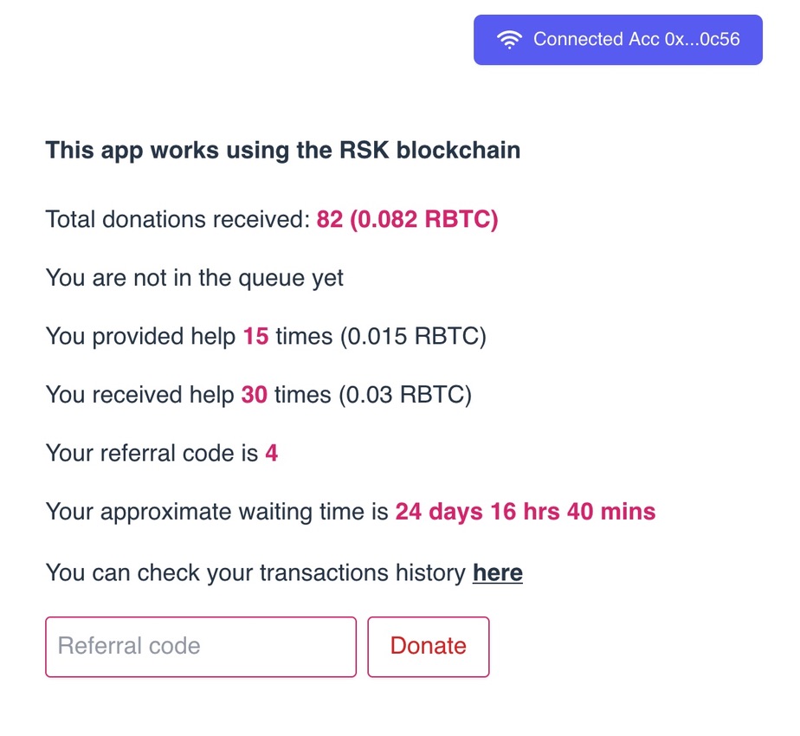Click the referral code number 4

coord(272,453)
